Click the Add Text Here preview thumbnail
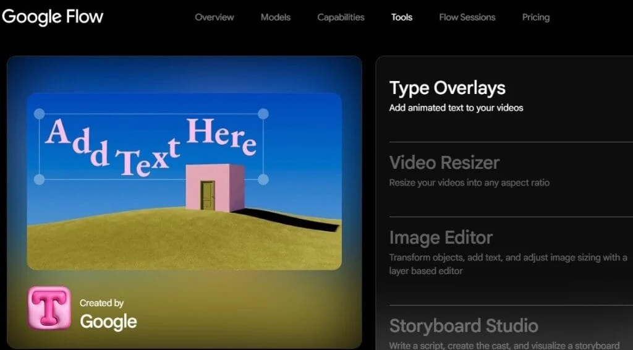The width and height of the screenshot is (633, 350). [184, 181]
